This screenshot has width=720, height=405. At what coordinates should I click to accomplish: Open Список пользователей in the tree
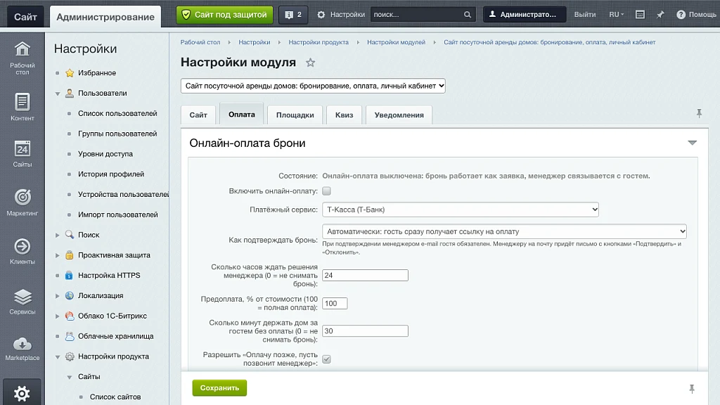(x=117, y=113)
